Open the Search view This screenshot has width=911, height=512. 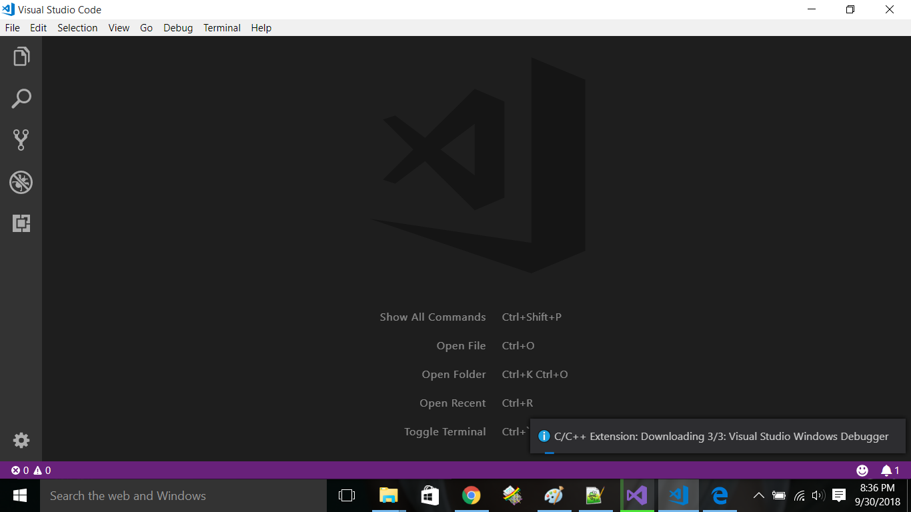pos(21,98)
